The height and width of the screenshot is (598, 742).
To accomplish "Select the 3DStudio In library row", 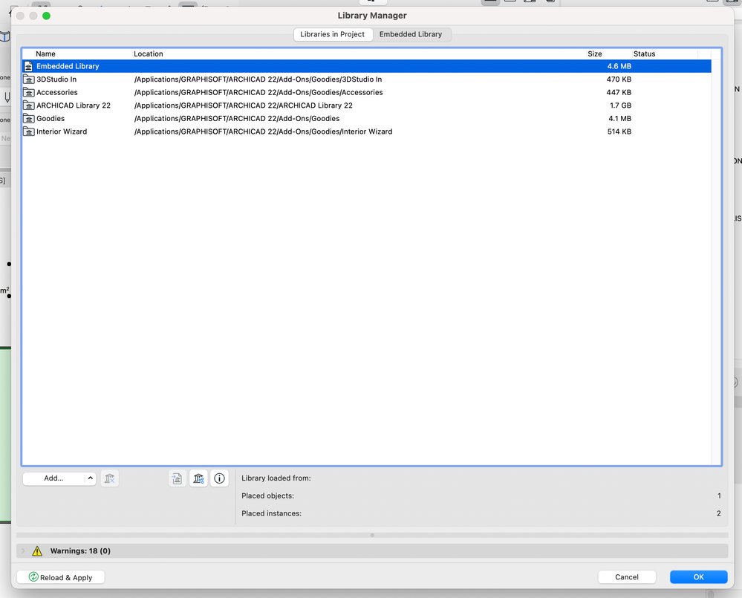I will (367, 79).
